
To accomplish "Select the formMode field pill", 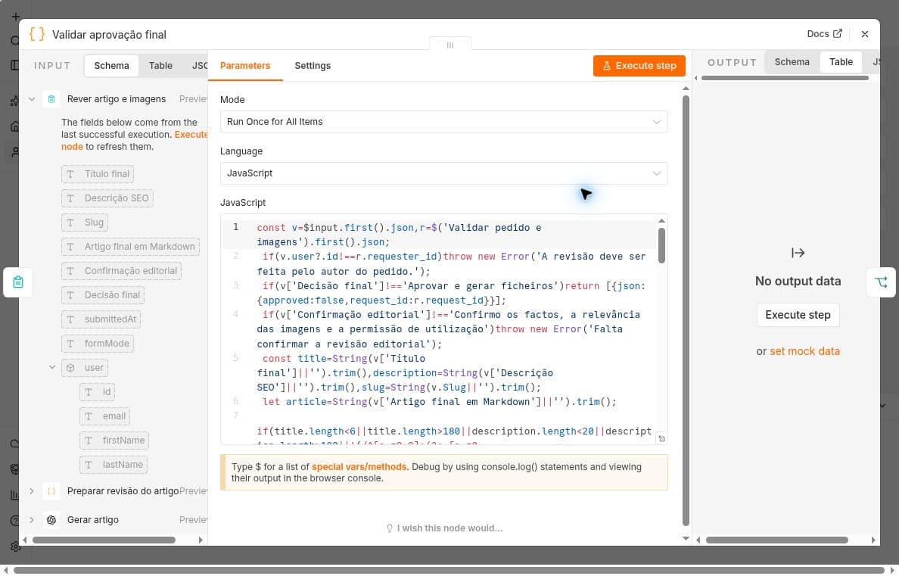I will tap(98, 343).
